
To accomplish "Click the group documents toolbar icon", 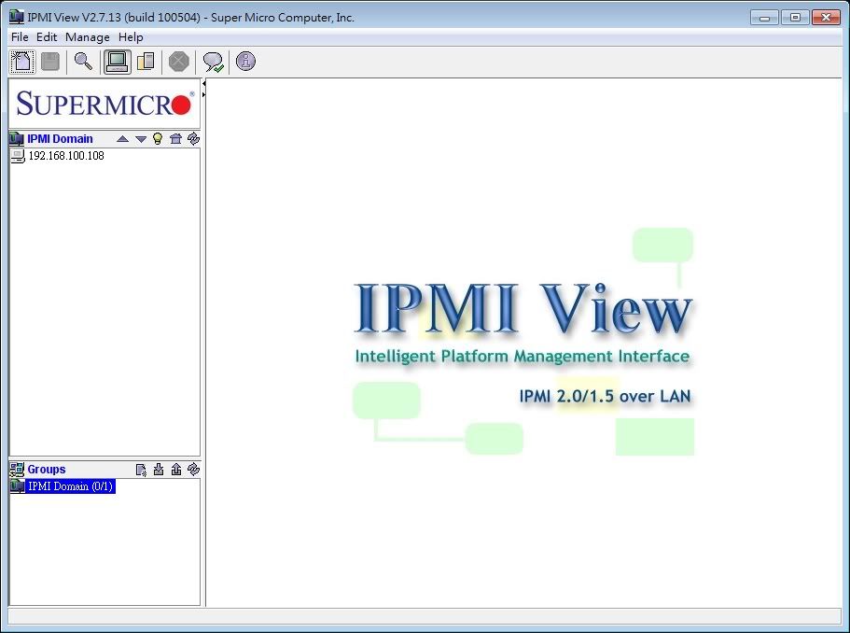I will (x=146, y=62).
